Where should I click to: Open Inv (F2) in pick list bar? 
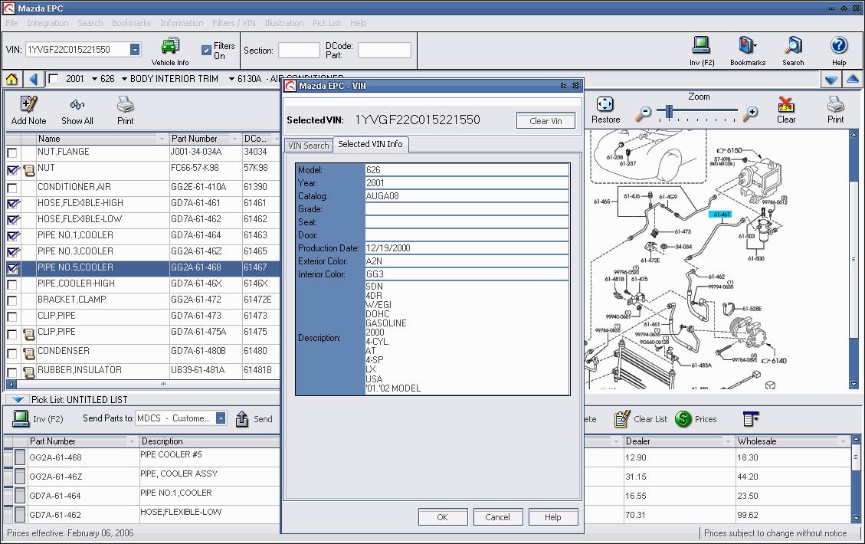pos(21,419)
